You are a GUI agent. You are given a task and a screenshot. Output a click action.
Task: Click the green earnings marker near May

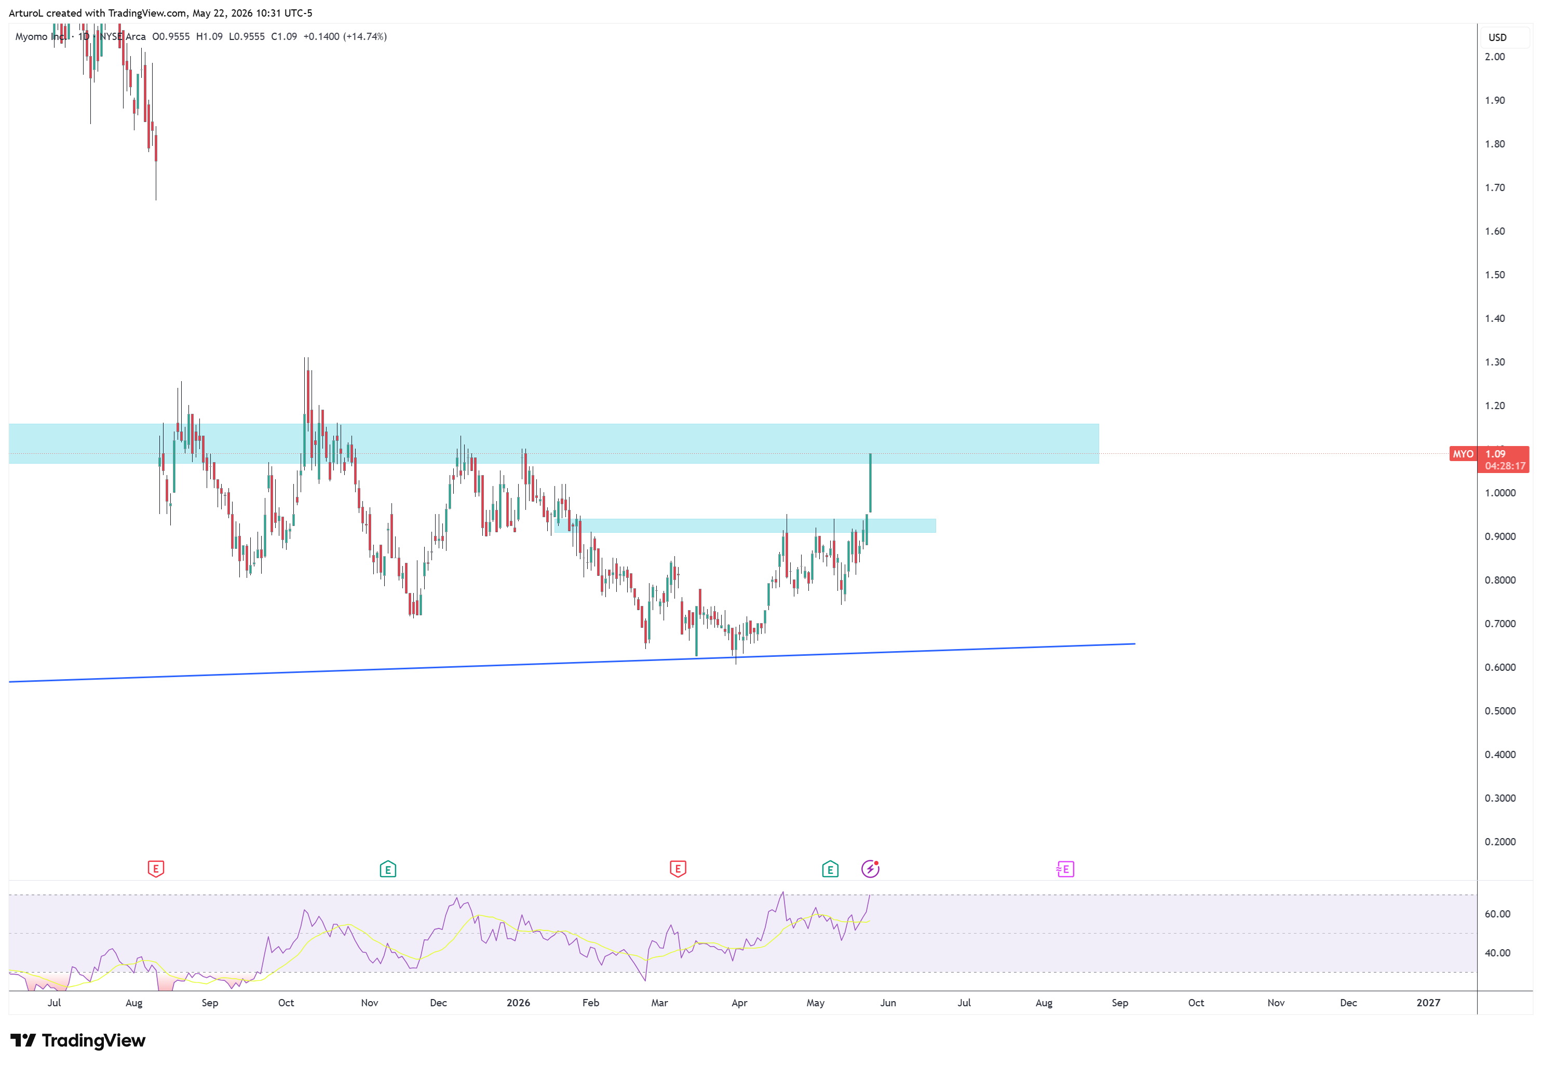[830, 868]
